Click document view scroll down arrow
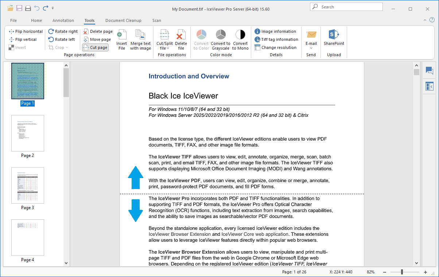 point(416,263)
